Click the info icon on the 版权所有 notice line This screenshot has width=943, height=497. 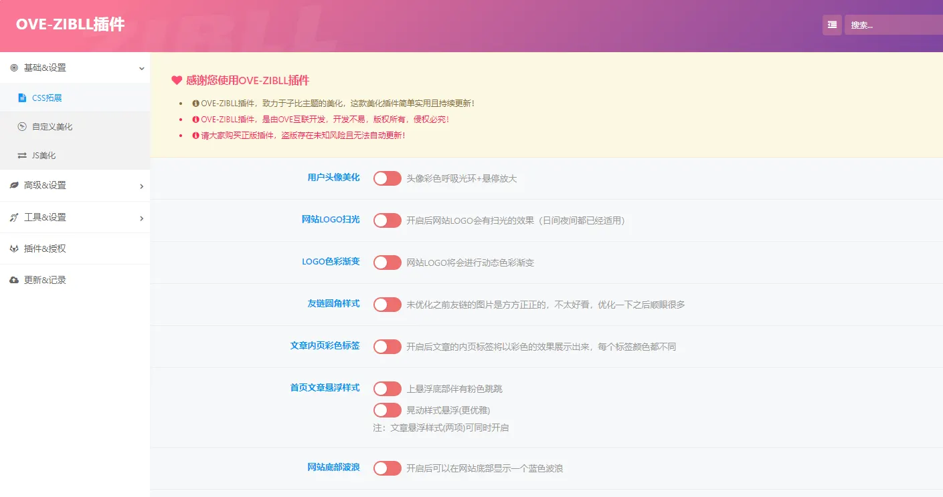click(x=195, y=120)
